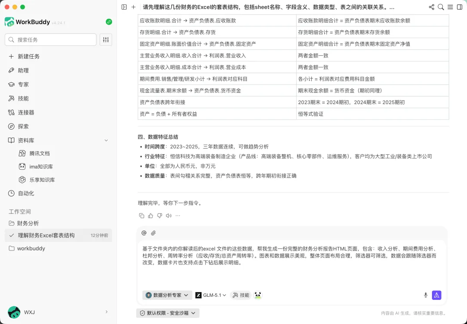The image size is (467, 324).
Task: Open task filter settings button
Action: pos(106,40)
